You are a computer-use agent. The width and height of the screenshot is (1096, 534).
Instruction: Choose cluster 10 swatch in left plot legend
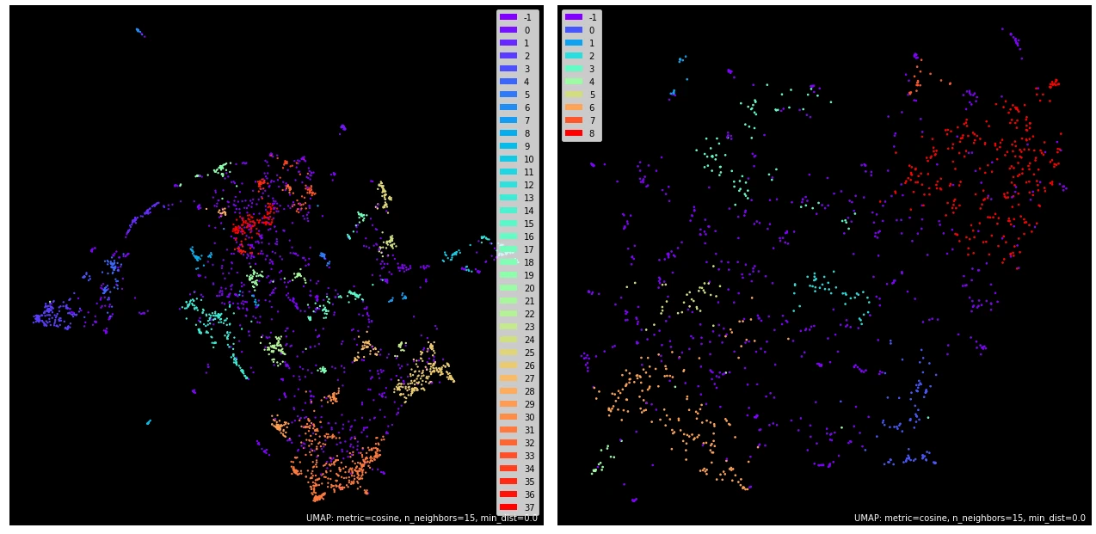click(508, 159)
